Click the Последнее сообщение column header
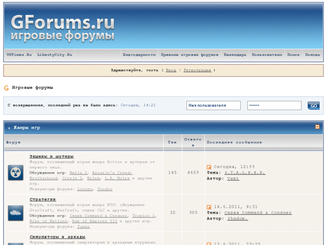Viewport: 327px width, 245px height. pyautogui.click(x=234, y=143)
